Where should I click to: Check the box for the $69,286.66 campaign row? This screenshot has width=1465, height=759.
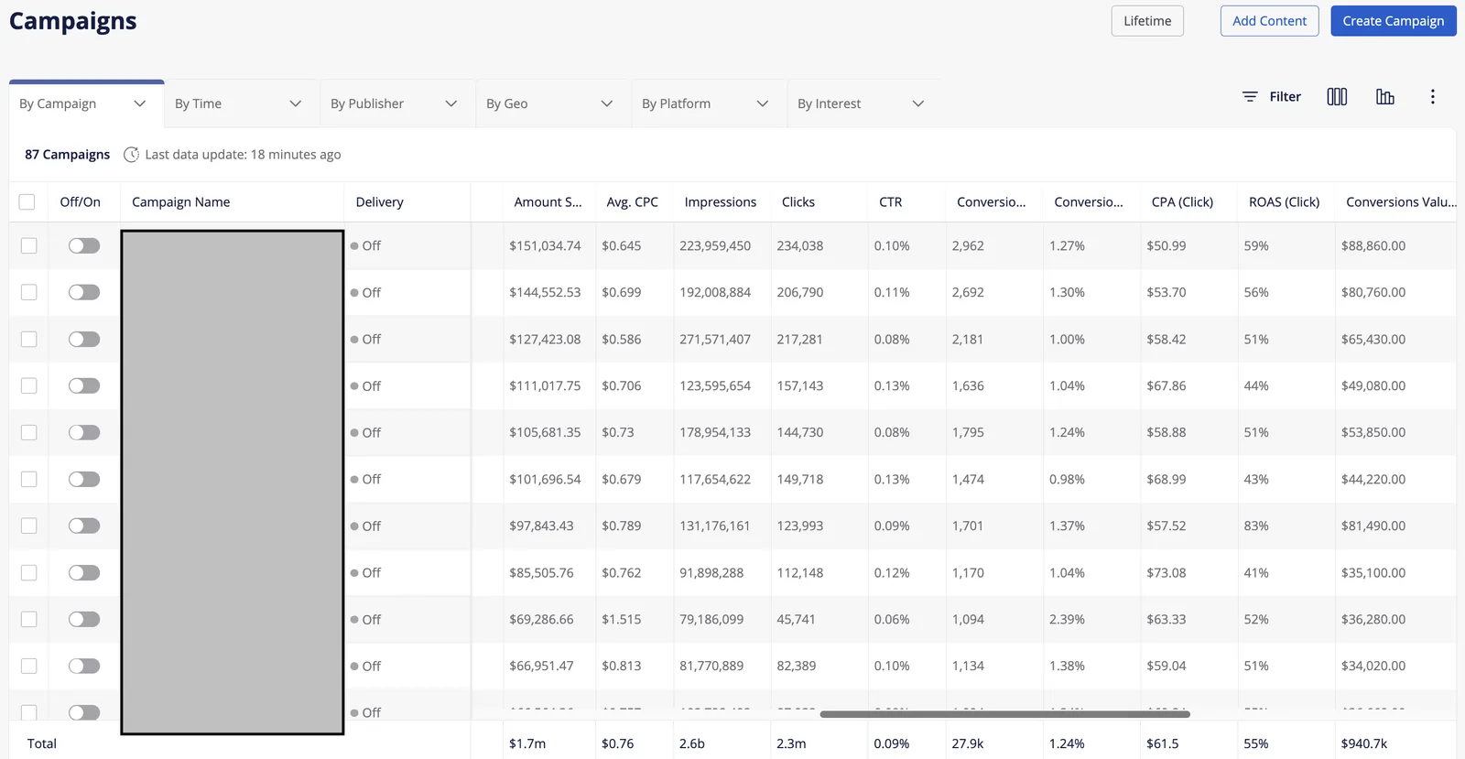(29, 619)
